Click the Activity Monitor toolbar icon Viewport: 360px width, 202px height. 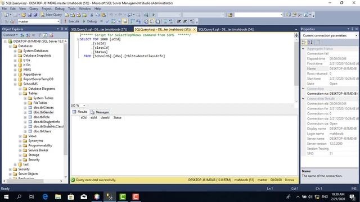pos(146,15)
